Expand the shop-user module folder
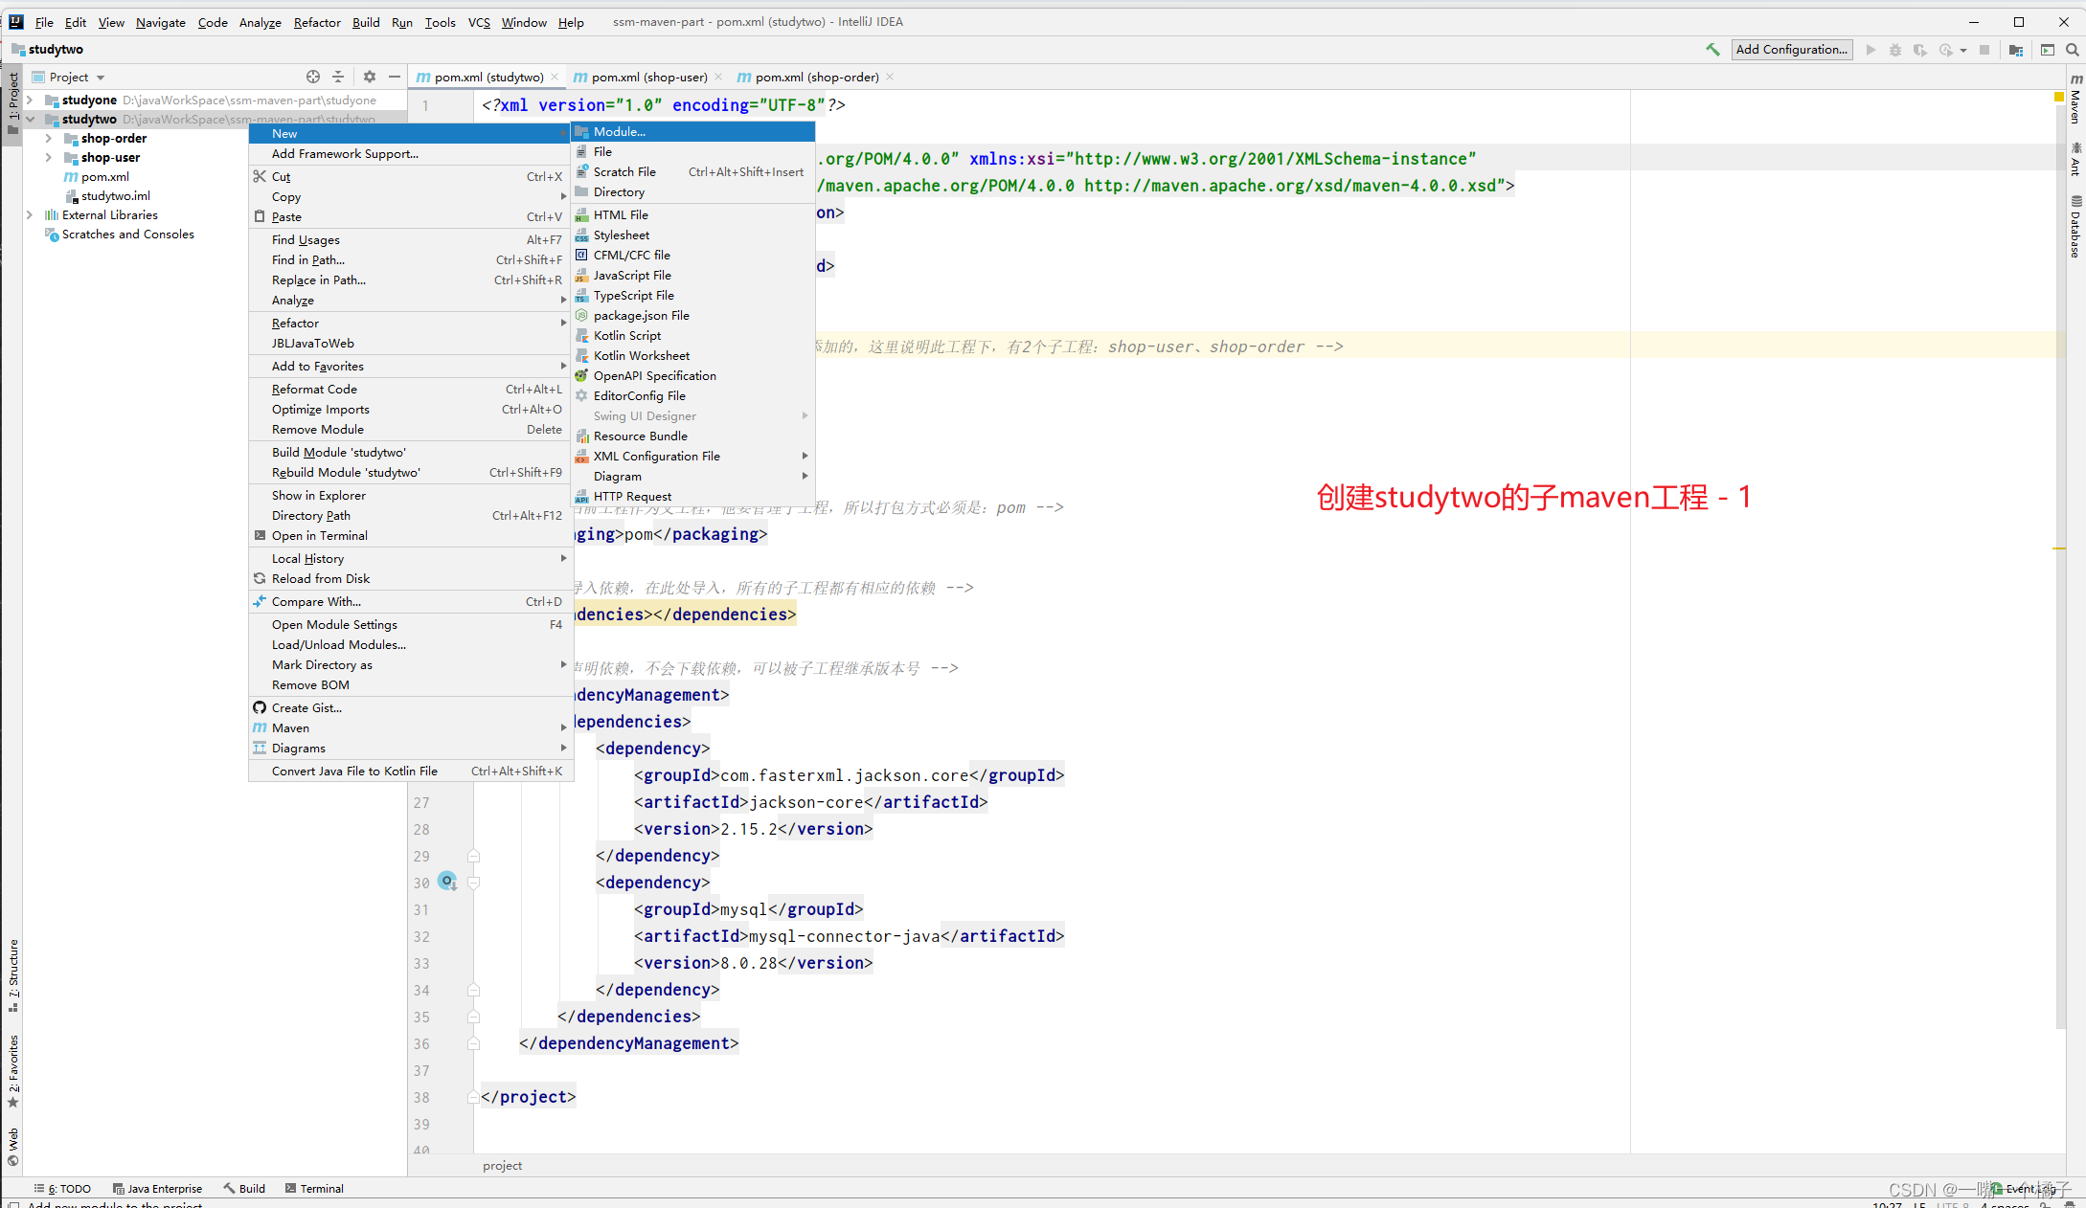This screenshot has height=1208, width=2086. pyautogui.click(x=49, y=157)
